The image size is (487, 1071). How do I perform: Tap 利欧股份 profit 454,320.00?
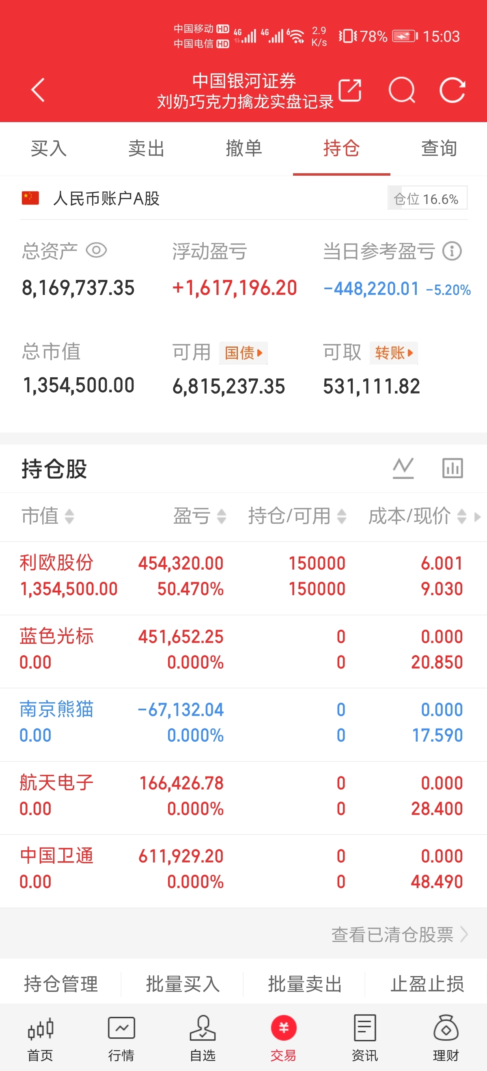(181, 563)
